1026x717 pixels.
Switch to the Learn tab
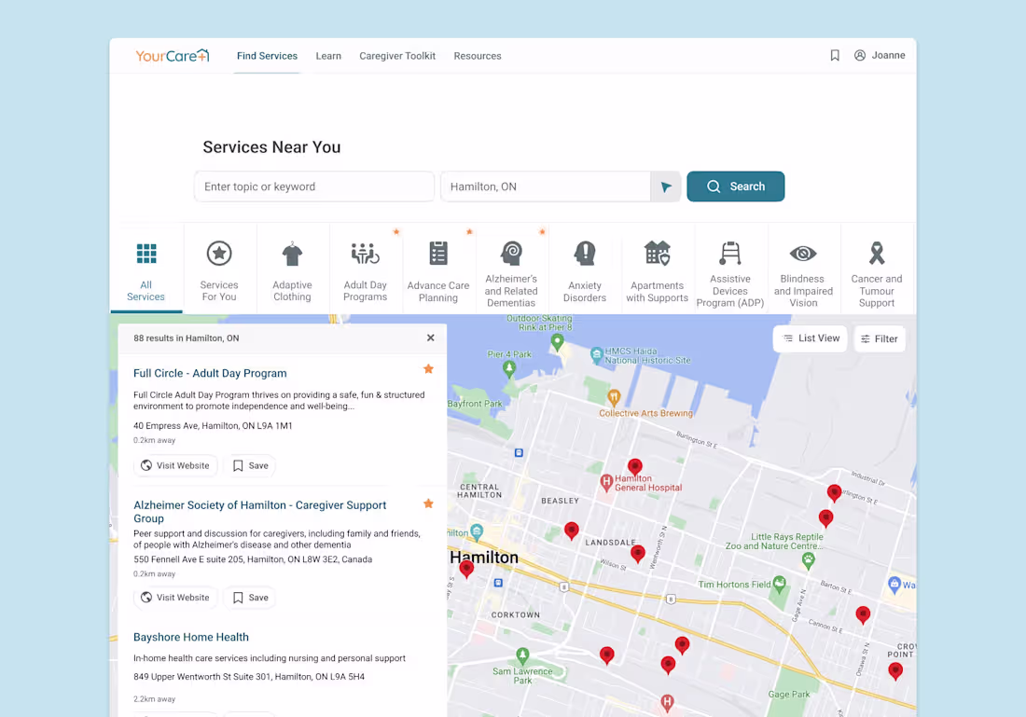[328, 56]
